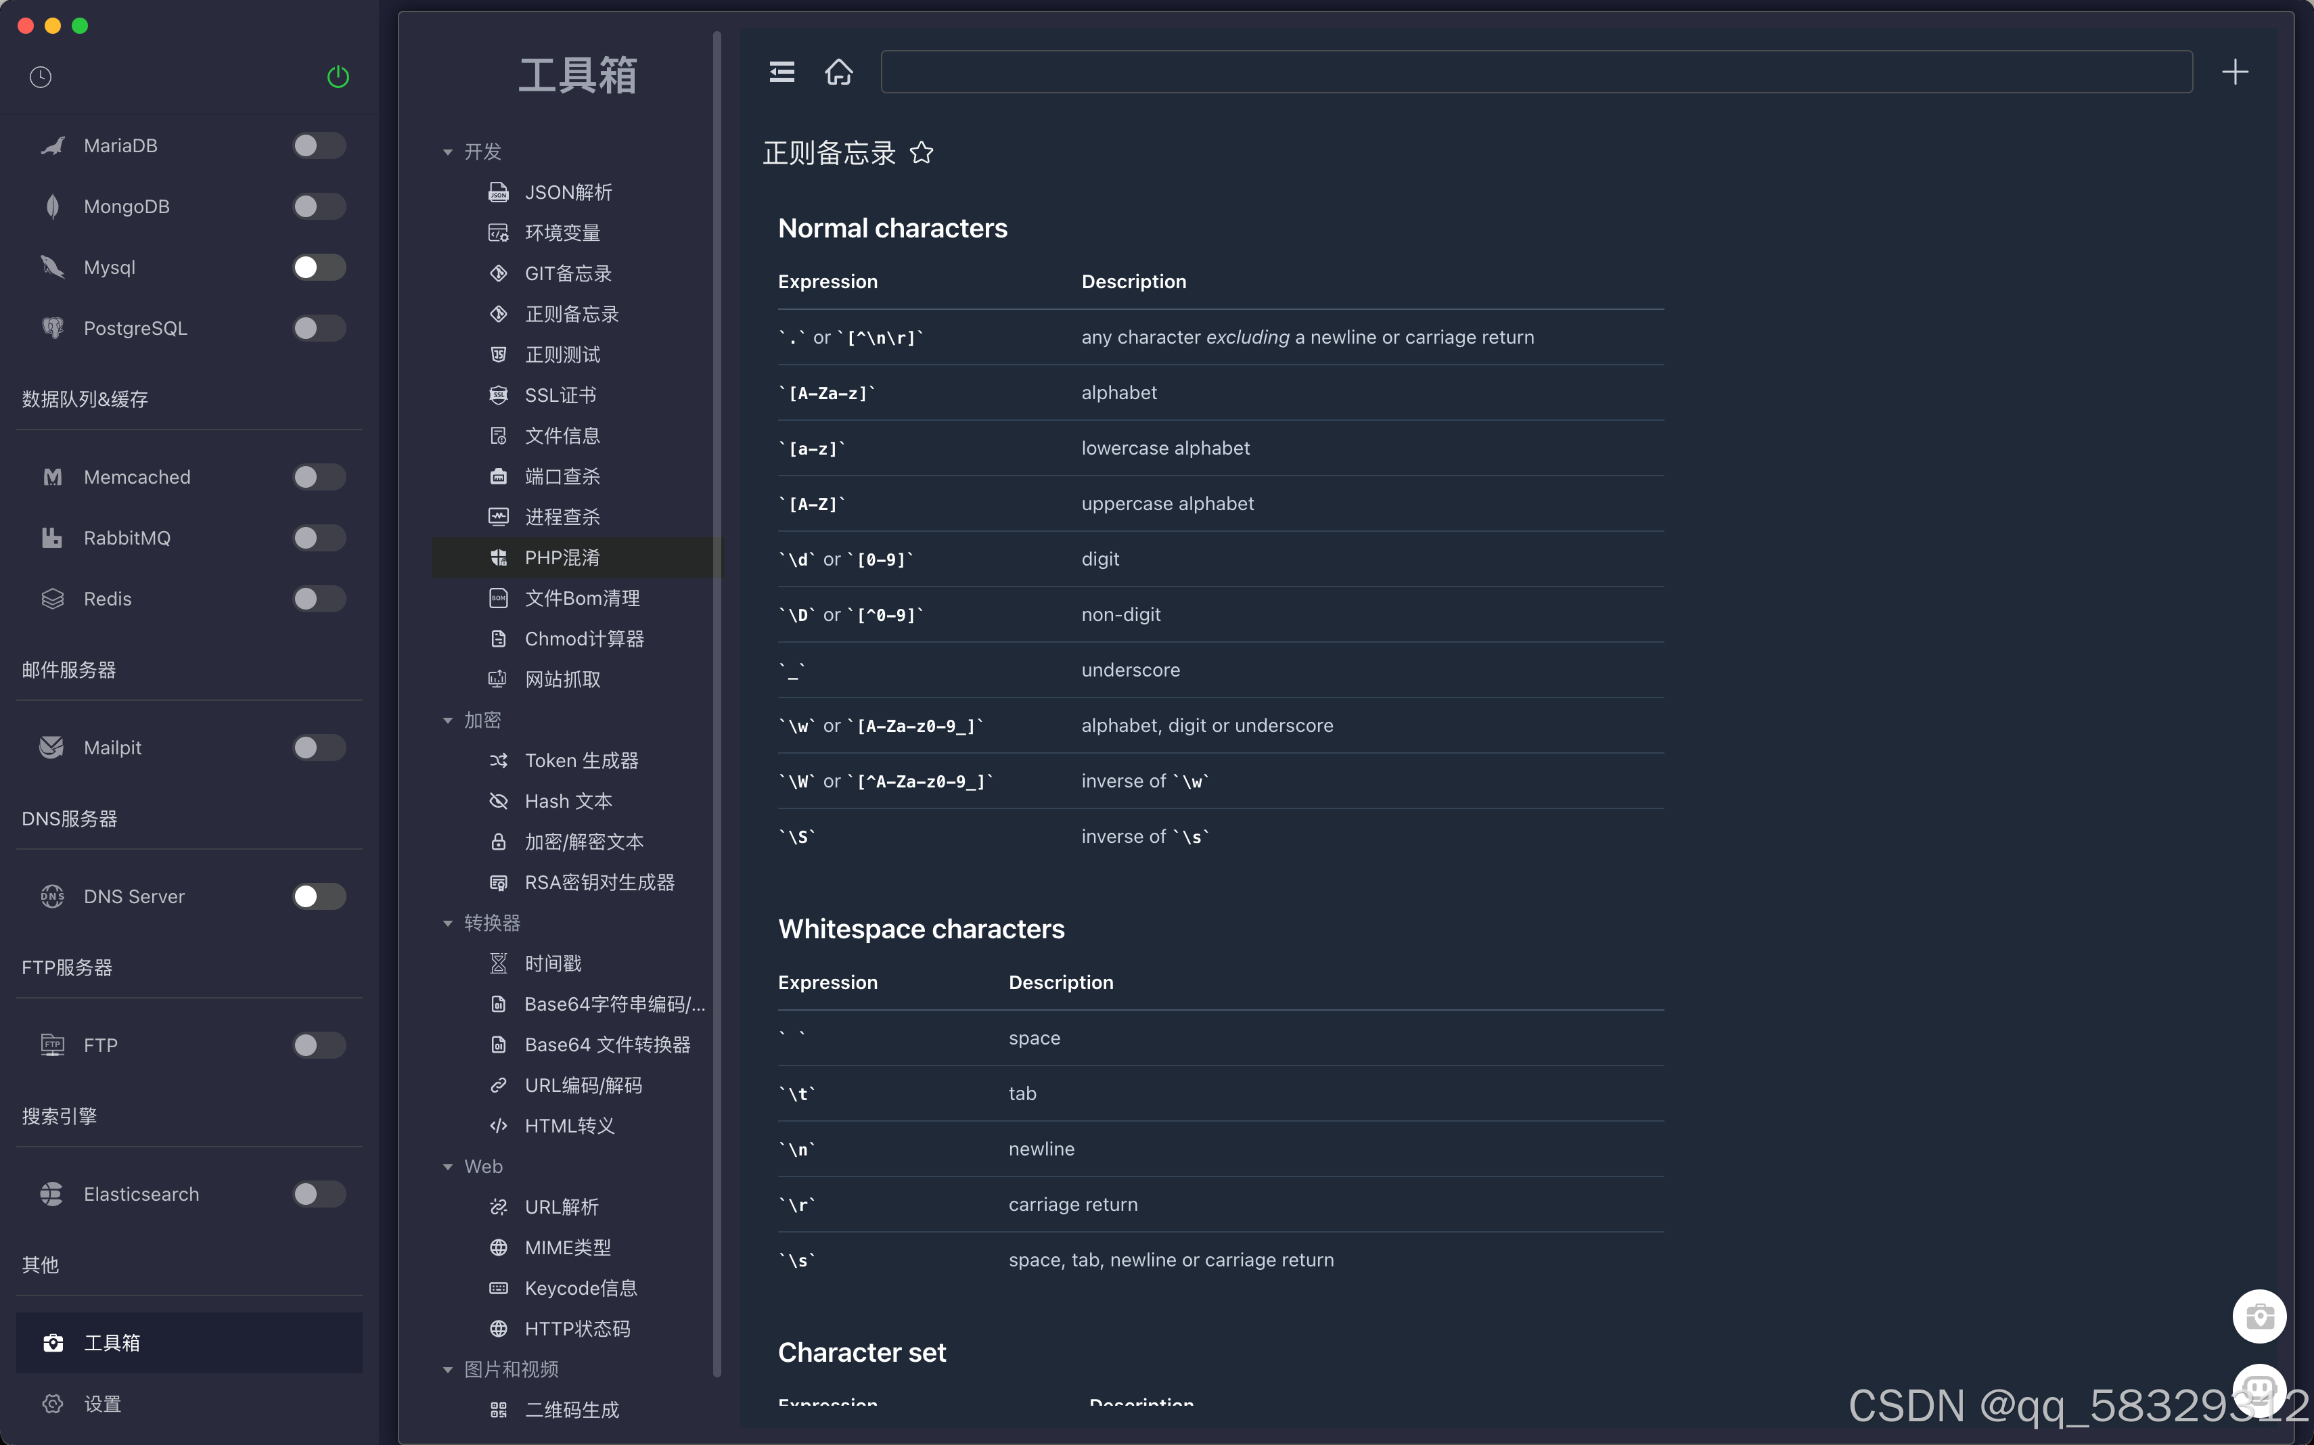Collapse the 加密 tree section
The width and height of the screenshot is (2314, 1445).
447,720
